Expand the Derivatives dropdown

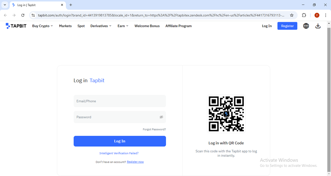pos(101,26)
